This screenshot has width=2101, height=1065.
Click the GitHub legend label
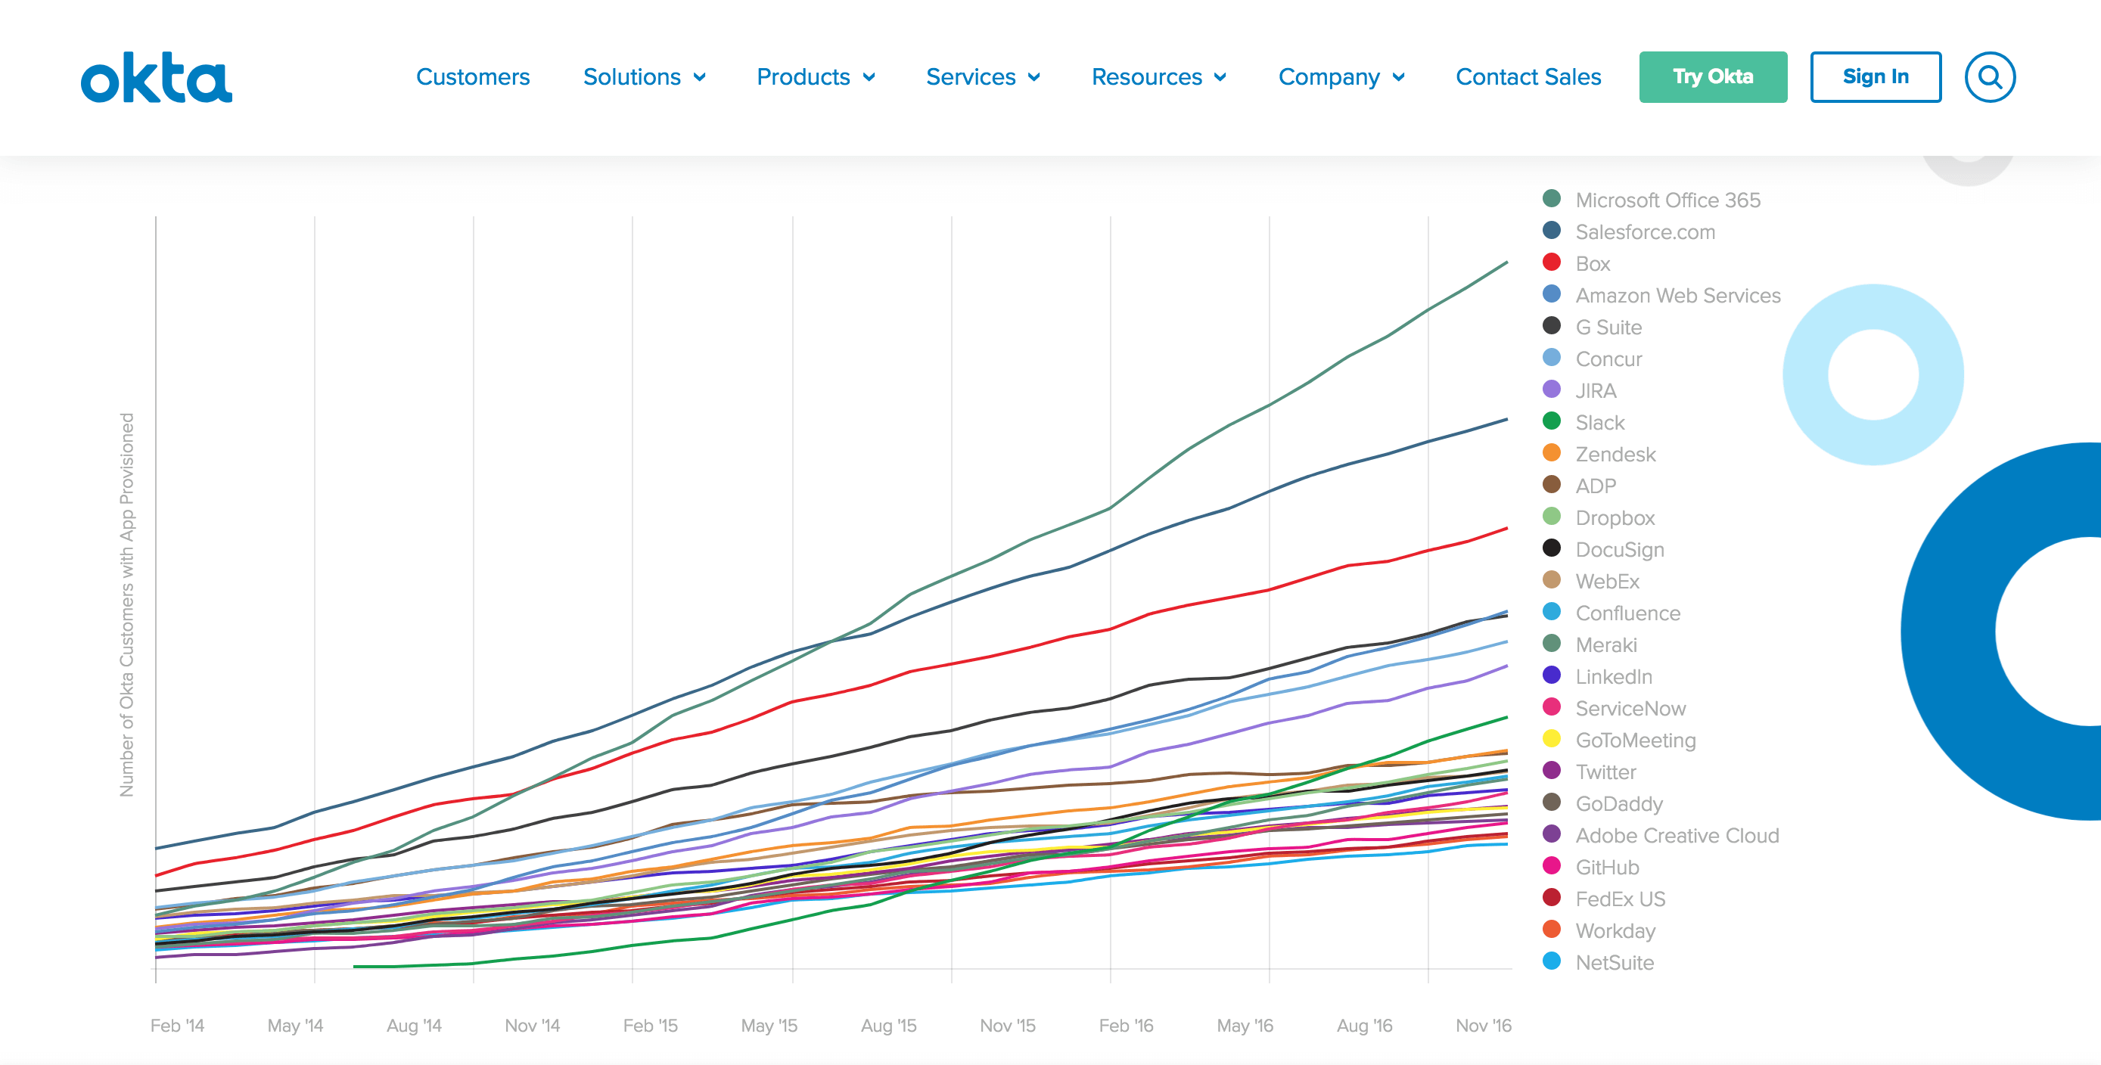coord(1607,867)
